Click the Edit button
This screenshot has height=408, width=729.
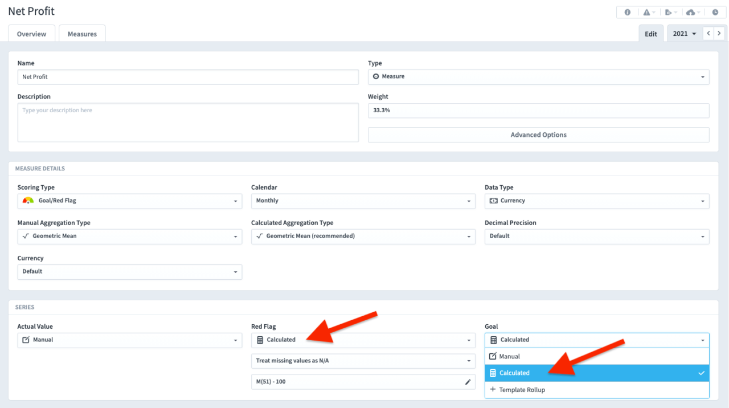(650, 33)
